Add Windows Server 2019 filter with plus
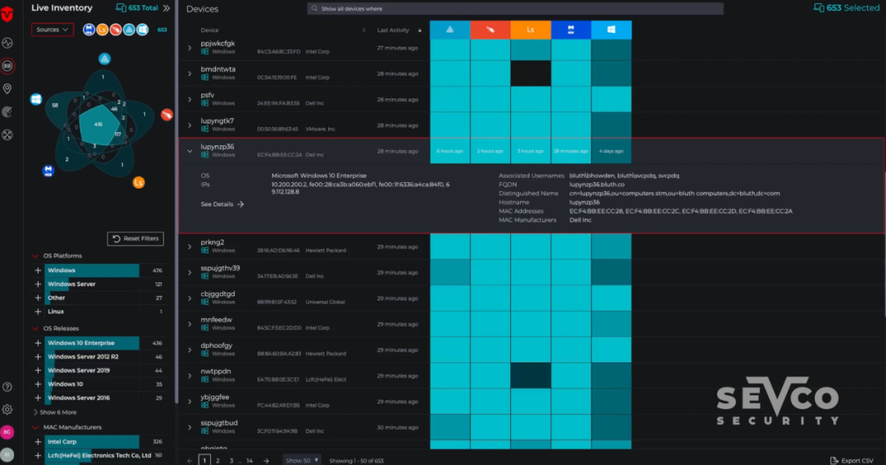 (x=38, y=371)
